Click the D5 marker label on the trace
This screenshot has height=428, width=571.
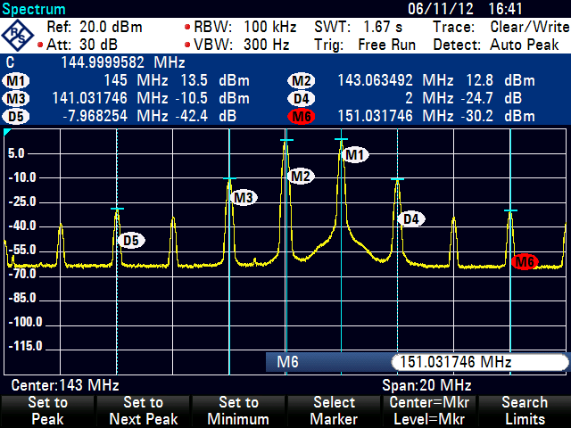pos(131,240)
